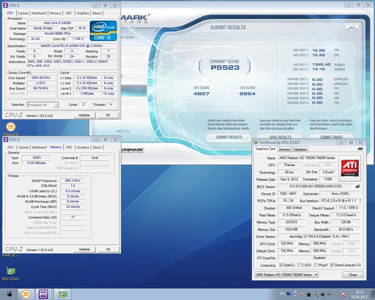Toggle the CUDA checkbox
Image resolution: width=375 pixels, height=300 pixels.
[299, 265]
